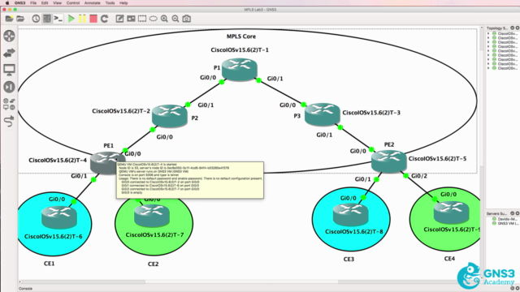Stop all devices with red square

tap(93, 19)
